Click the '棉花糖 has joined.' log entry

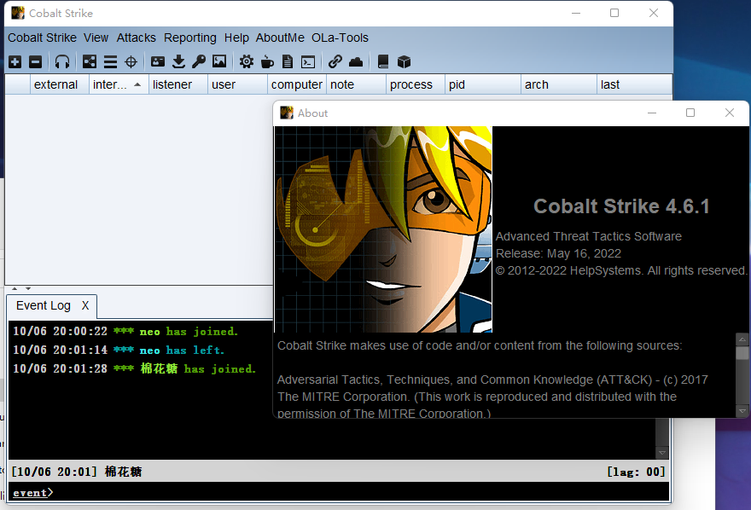[x=134, y=369]
